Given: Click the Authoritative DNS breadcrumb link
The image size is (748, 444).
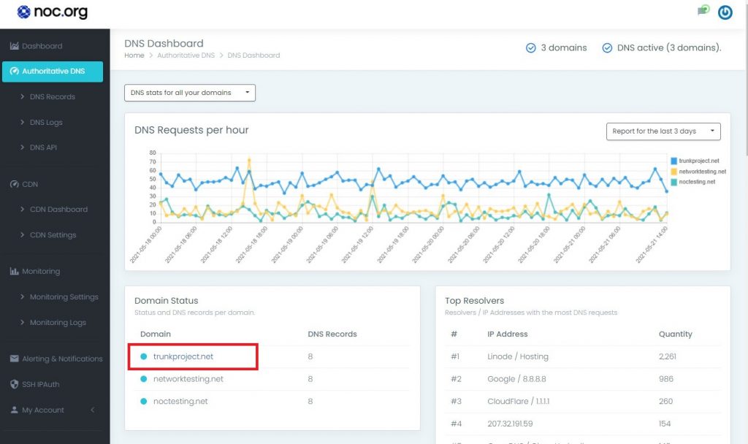Looking at the screenshot, I should (x=186, y=55).
